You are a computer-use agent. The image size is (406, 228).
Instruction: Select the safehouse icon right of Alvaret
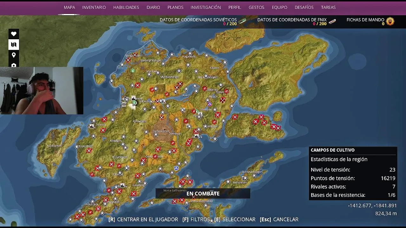(x=227, y=72)
